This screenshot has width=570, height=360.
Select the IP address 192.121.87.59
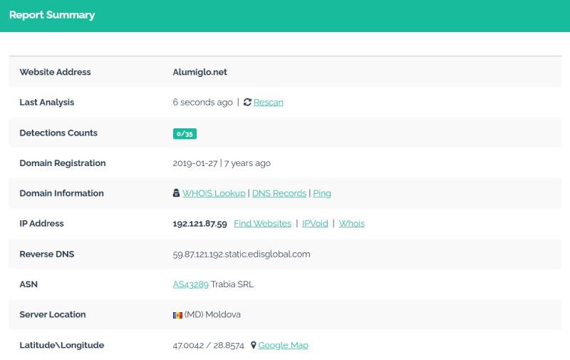200,224
